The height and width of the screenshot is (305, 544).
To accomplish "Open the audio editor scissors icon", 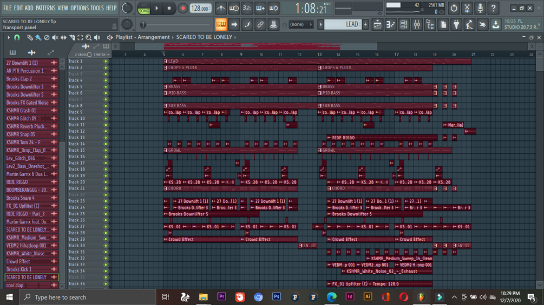I will point(467,8).
